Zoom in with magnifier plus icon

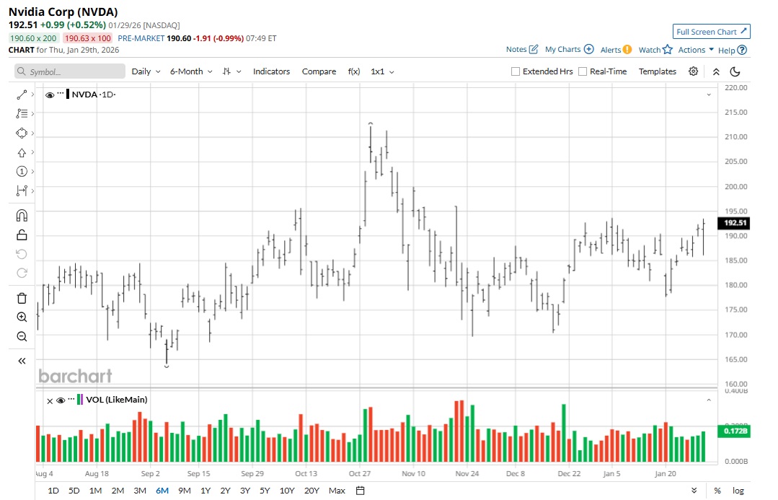click(x=22, y=317)
